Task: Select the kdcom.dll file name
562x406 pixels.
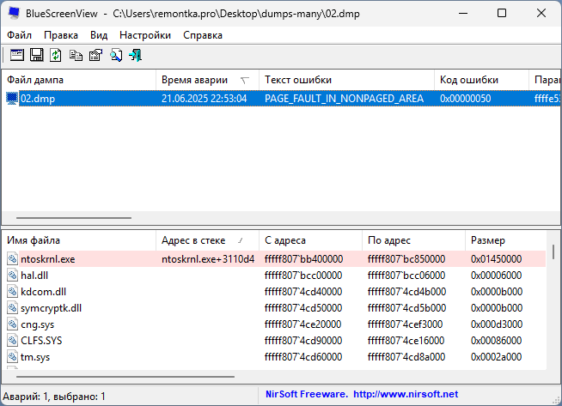Action: [x=43, y=292]
